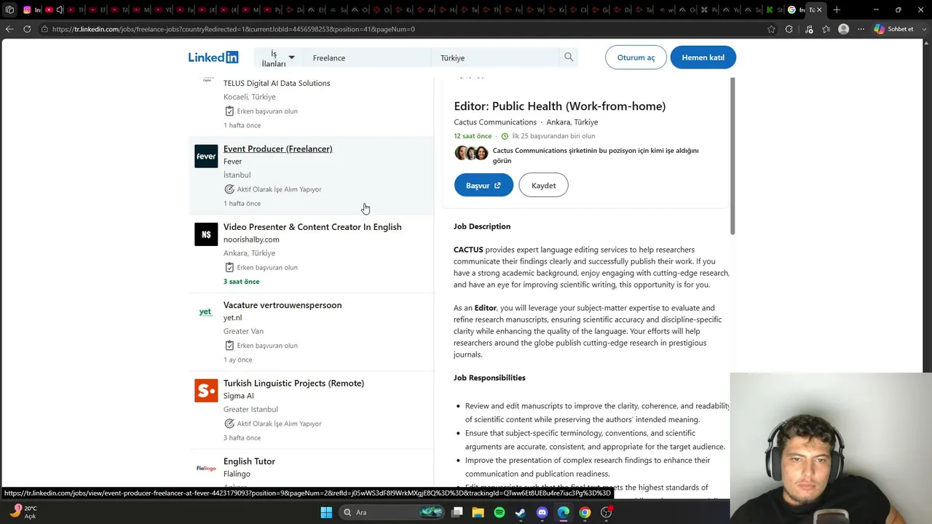Click the Microsoft Edge taskbar icon
The width and height of the screenshot is (932, 524).
tap(564, 512)
